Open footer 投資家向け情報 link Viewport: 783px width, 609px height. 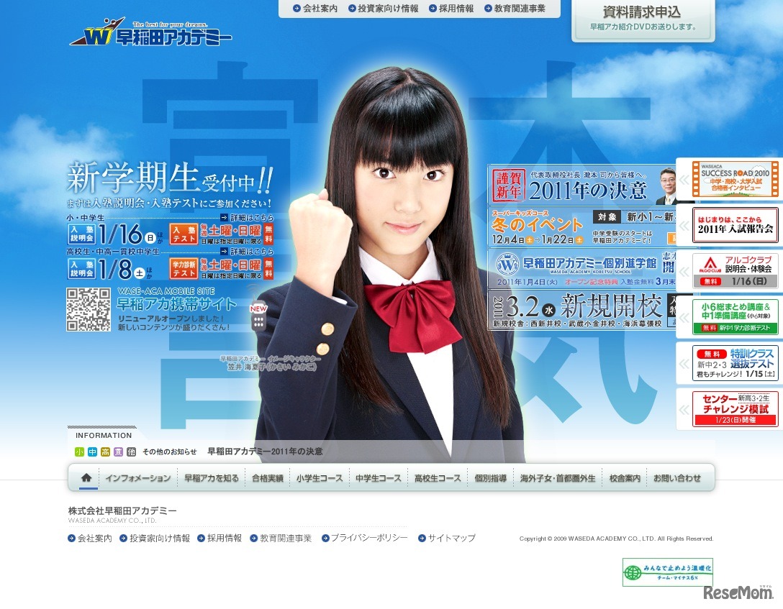click(x=160, y=538)
